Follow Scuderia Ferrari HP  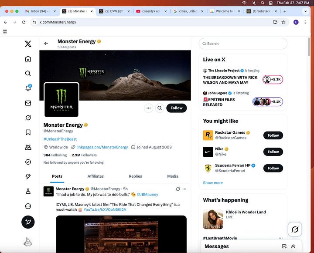[x=273, y=168]
